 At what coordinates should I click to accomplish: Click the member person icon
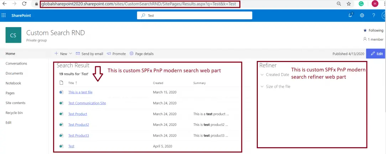click(365, 39)
